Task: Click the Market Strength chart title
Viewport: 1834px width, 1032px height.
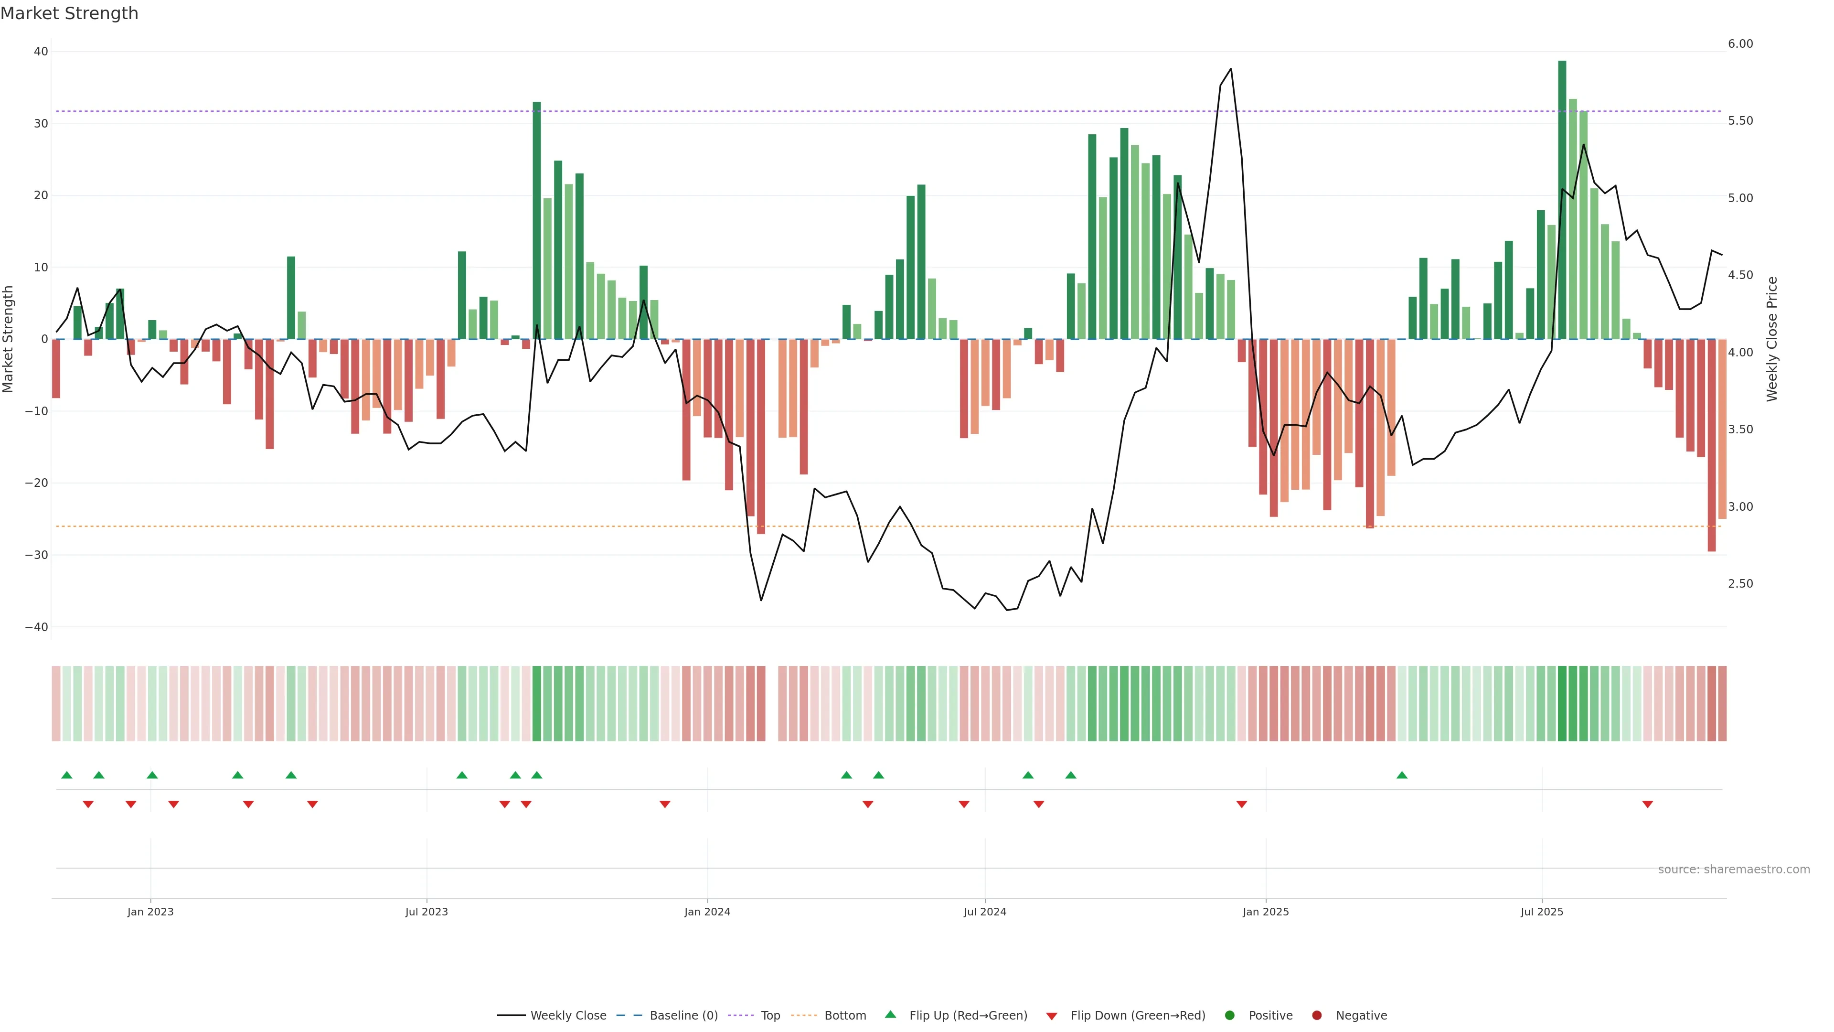Action: click(69, 13)
